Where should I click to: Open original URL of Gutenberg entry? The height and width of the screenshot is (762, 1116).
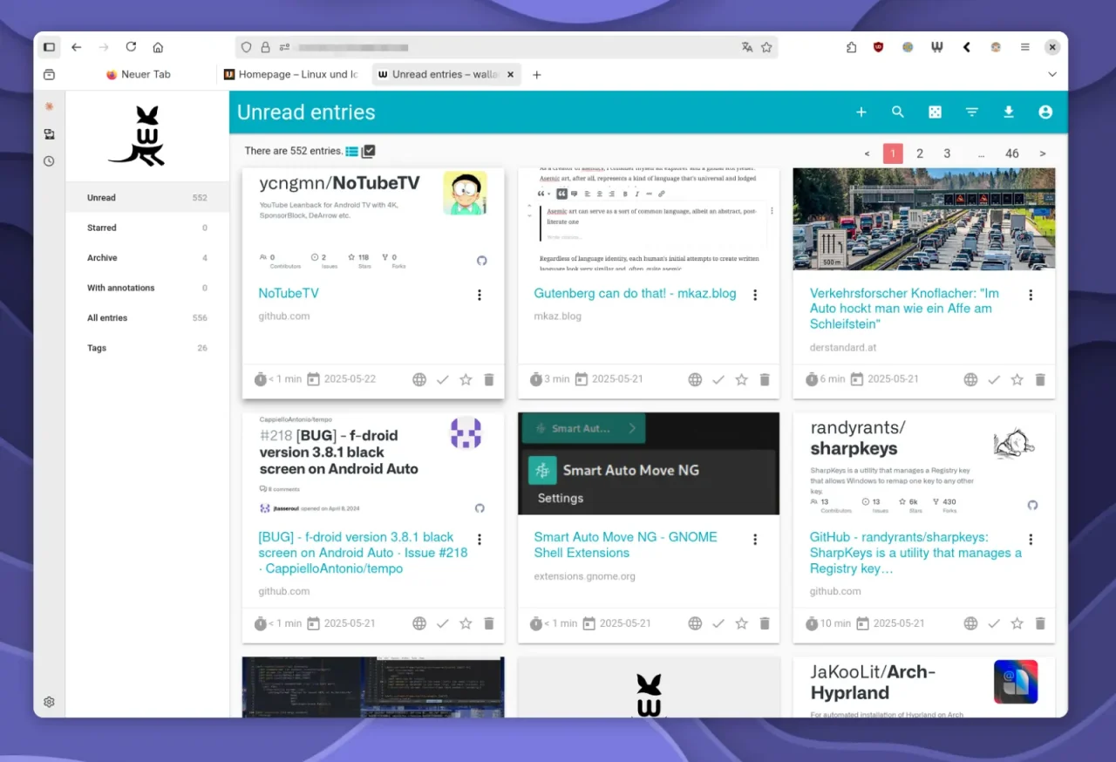[695, 379]
